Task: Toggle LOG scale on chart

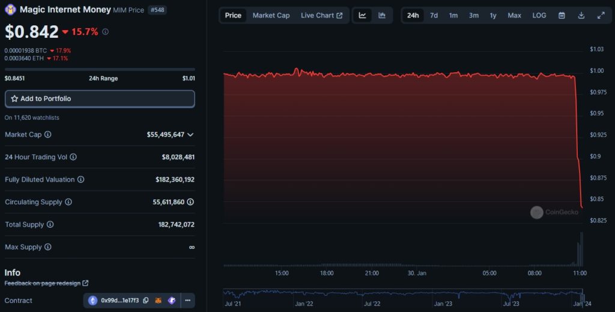Action: click(539, 15)
